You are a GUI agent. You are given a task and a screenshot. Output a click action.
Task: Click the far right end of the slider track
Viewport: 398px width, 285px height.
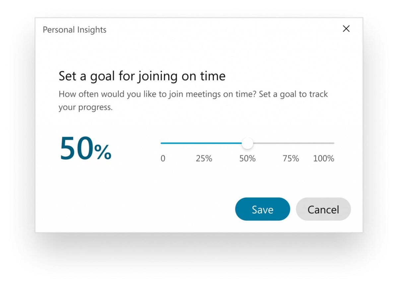[333, 143]
